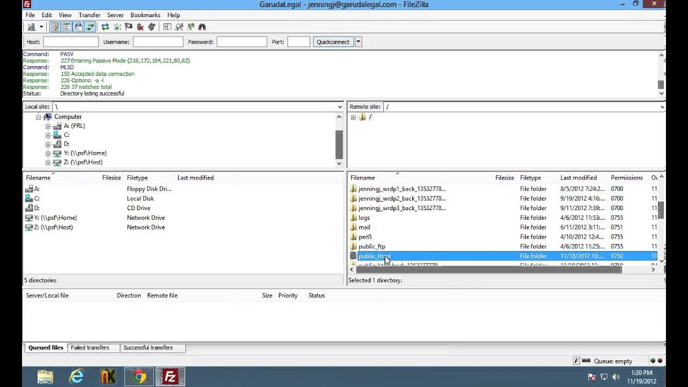The height and width of the screenshot is (387, 688).
Task: Expand the A: (PRL) drive node
Action: tap(48, 126)
